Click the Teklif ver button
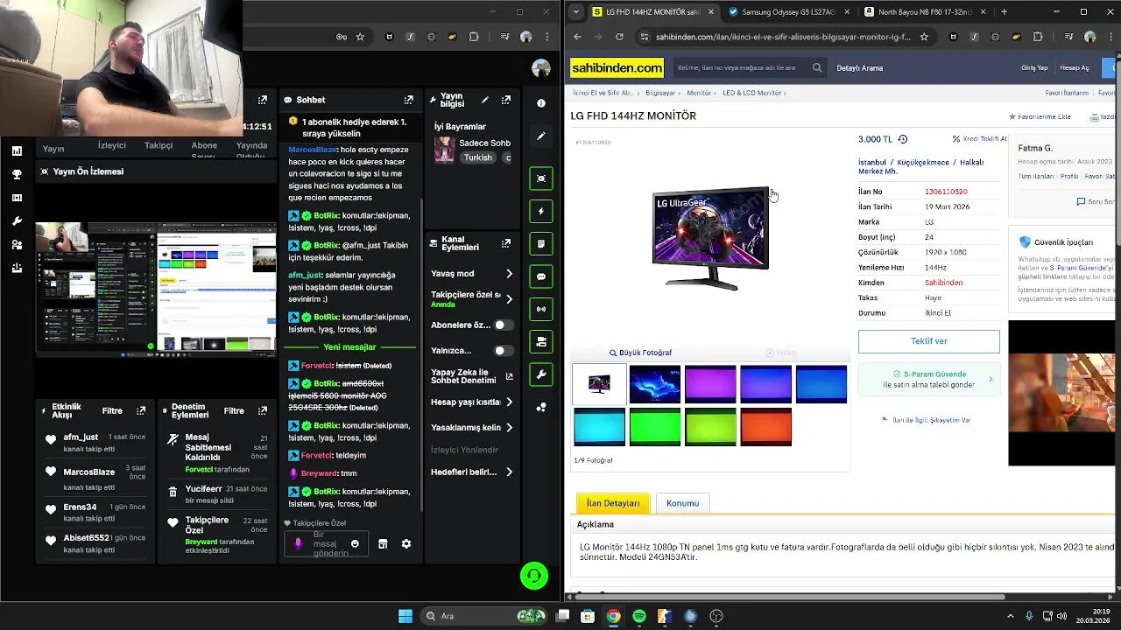 (928, 341)
